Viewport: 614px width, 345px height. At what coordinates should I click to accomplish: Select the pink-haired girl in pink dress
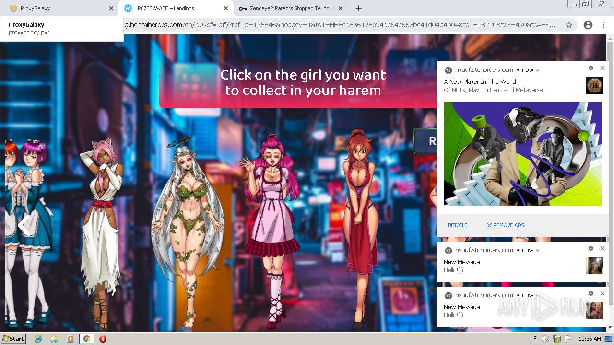tap(271, 231)
